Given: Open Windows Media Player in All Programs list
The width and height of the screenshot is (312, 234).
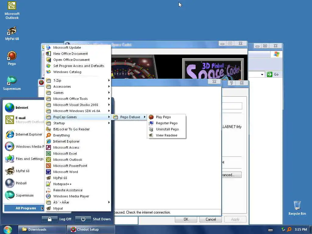Looking at the screenshot, I should (78, 196).
